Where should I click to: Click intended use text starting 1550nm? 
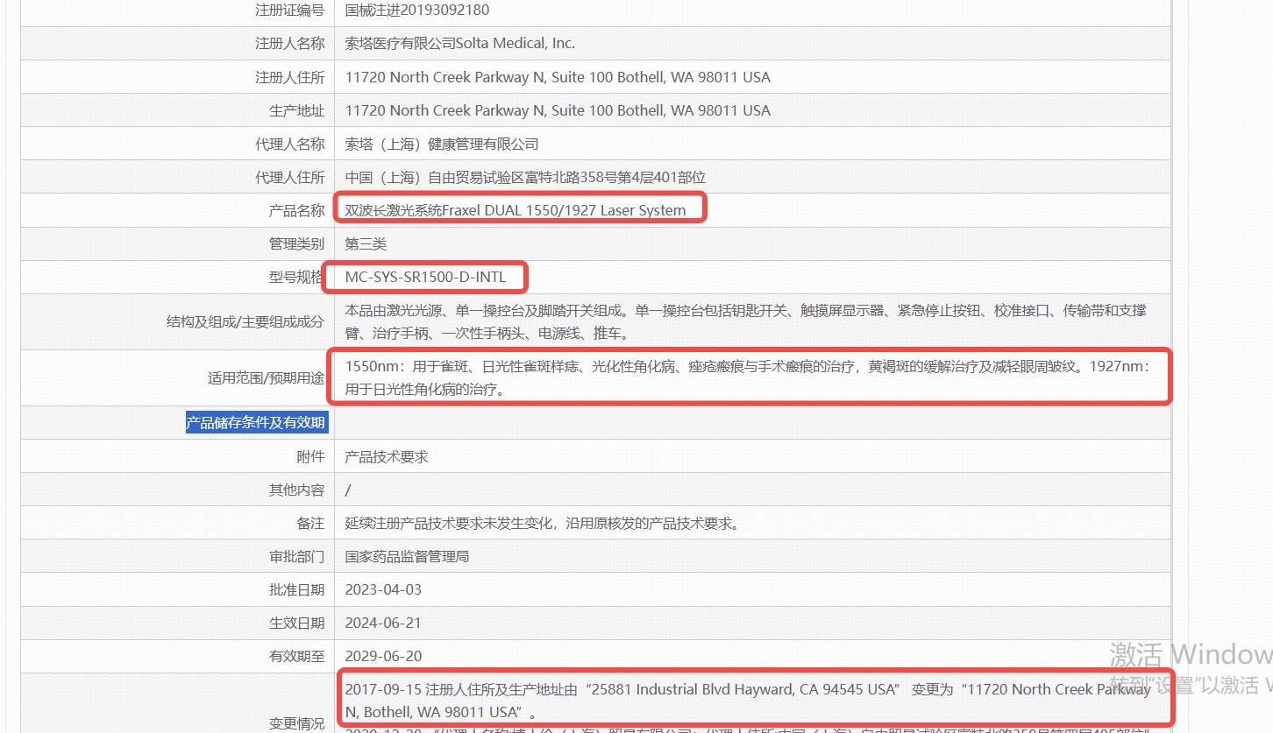[746, 377]
